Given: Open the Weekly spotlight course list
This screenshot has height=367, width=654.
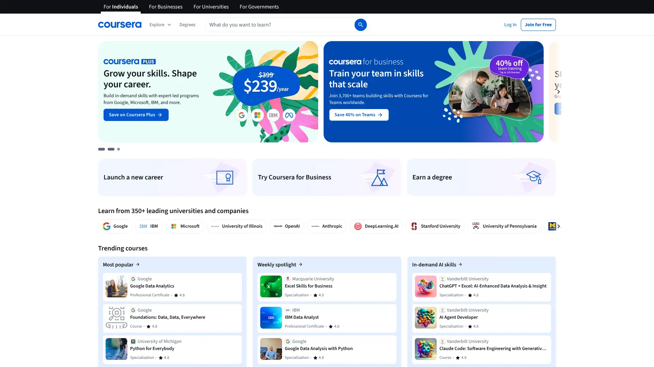Looking at the screenshot, I should (x=280, y=265).
